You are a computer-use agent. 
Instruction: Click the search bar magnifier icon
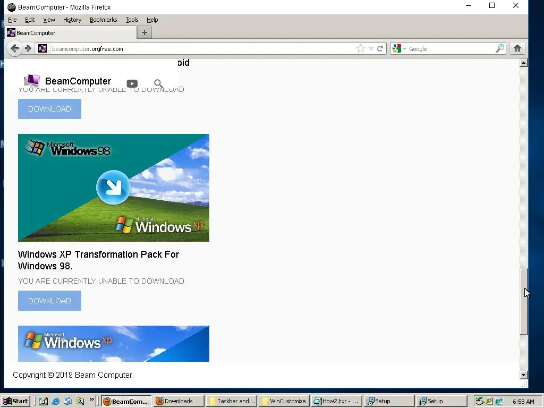[499, 48]
